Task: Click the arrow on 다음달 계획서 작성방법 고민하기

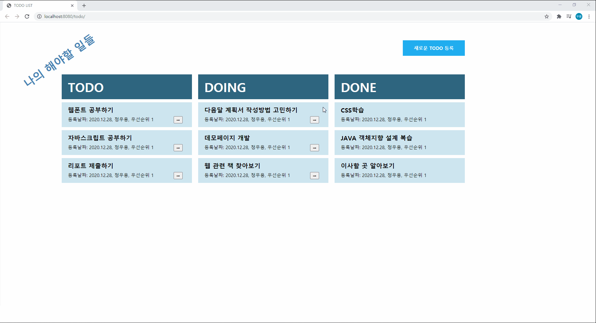Action: pos(314,120)
